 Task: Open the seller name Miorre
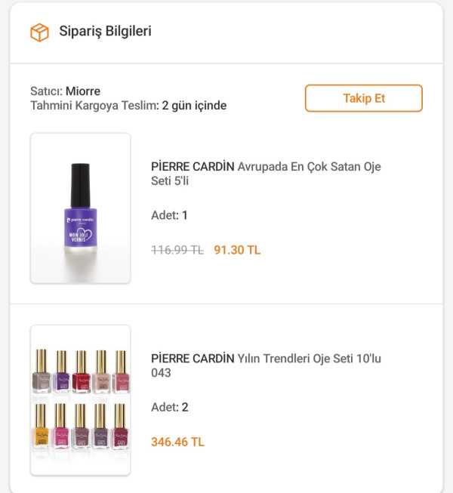(x=83, y=91)
